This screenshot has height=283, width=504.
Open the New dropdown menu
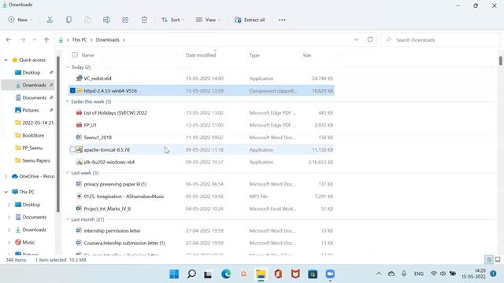click(20, 20)
